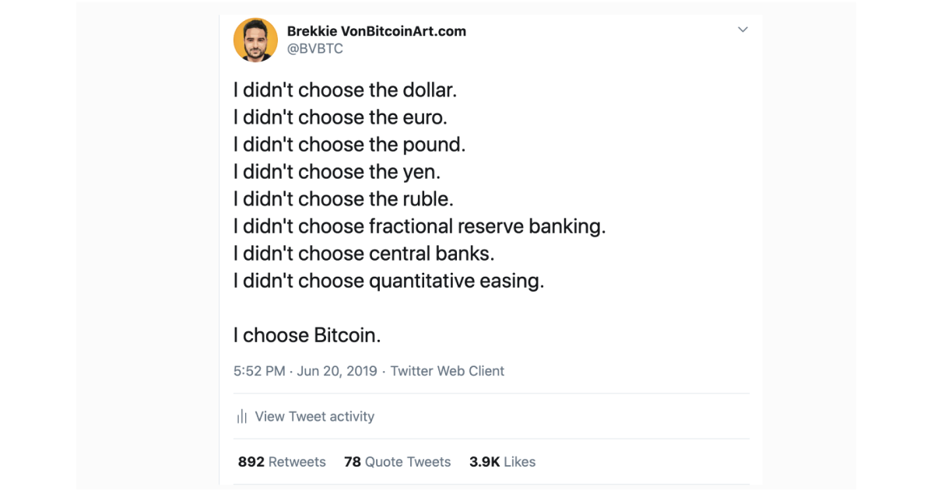This screenshot has height=490, width=934.
Task: Click the quantitative easing line
Action: pos(388,281)
